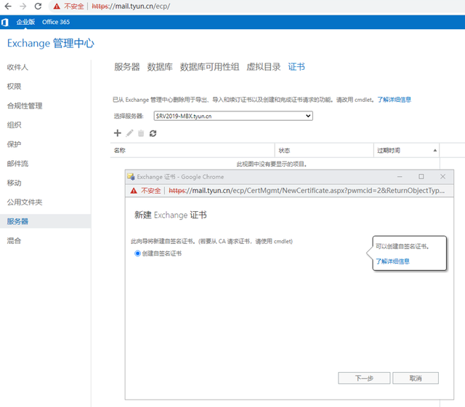Reload the page with refresh icon
This screenshot has height=407, width=465.
tap(38, 7)
